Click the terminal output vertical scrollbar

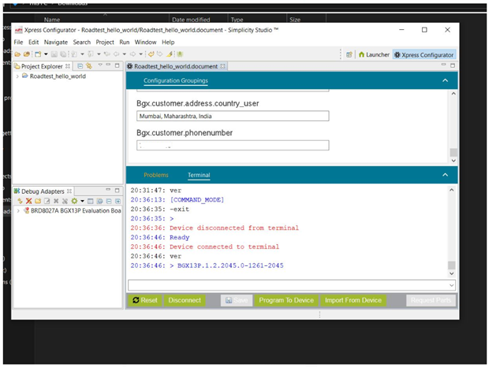point(452,228)
